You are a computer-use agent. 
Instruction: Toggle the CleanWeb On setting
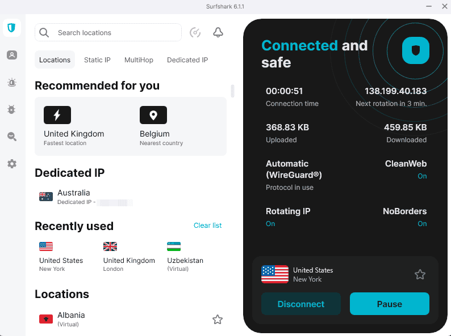[422, 176]
